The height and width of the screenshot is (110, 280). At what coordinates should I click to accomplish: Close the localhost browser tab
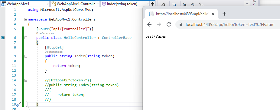click(213, 14)
